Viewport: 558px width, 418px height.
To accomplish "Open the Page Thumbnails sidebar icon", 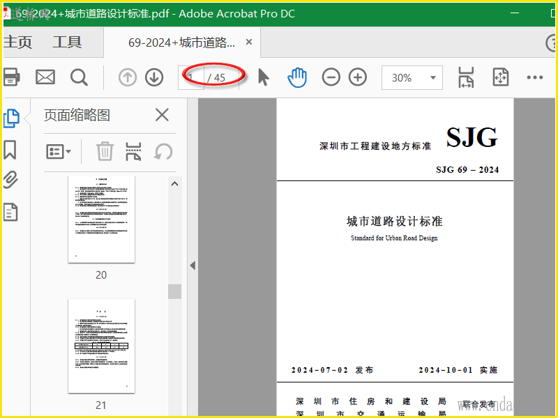I will (11, 118).
